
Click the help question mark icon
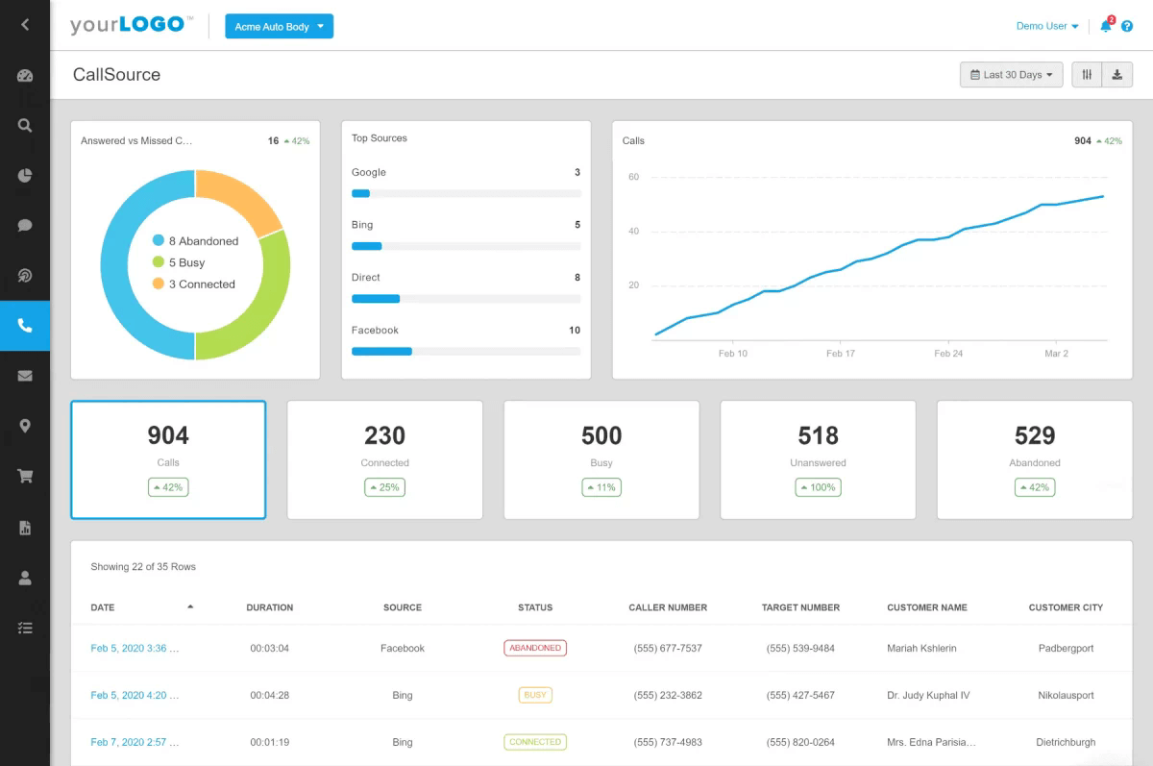point(1127,26)
